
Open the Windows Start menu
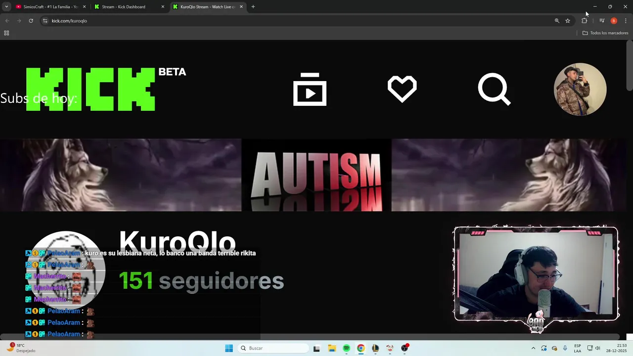coord(229,348)
